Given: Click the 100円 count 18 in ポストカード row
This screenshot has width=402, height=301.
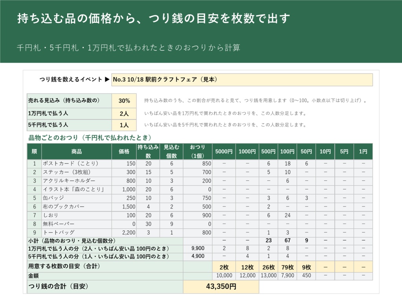Looking at the screenshot, I should [287, 163].
